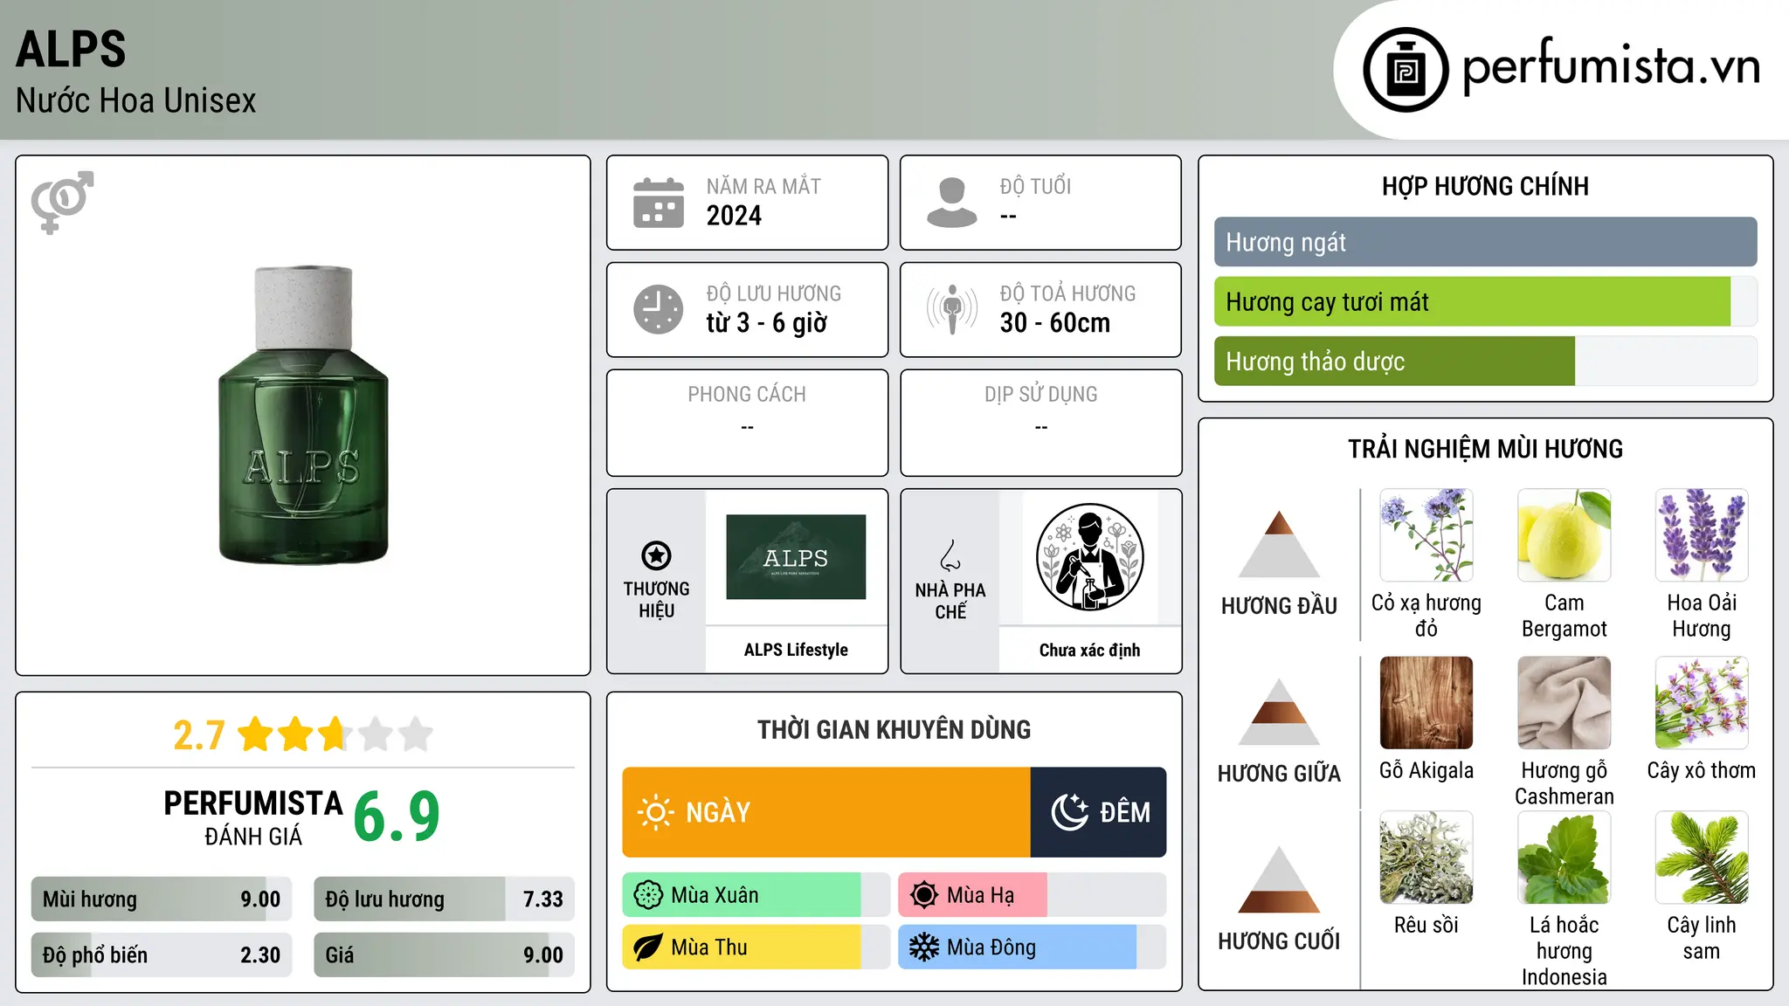Click the flower icon next to Mùa Xuân

point(648,895)
